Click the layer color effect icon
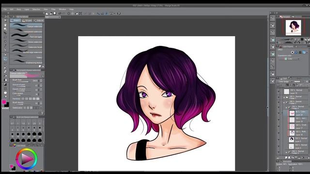This screenshot has width=310, height=174. click(304, 52)
